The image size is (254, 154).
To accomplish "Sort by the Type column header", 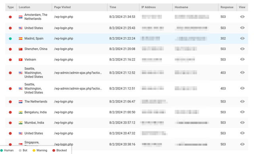I will tap(11, 7).
